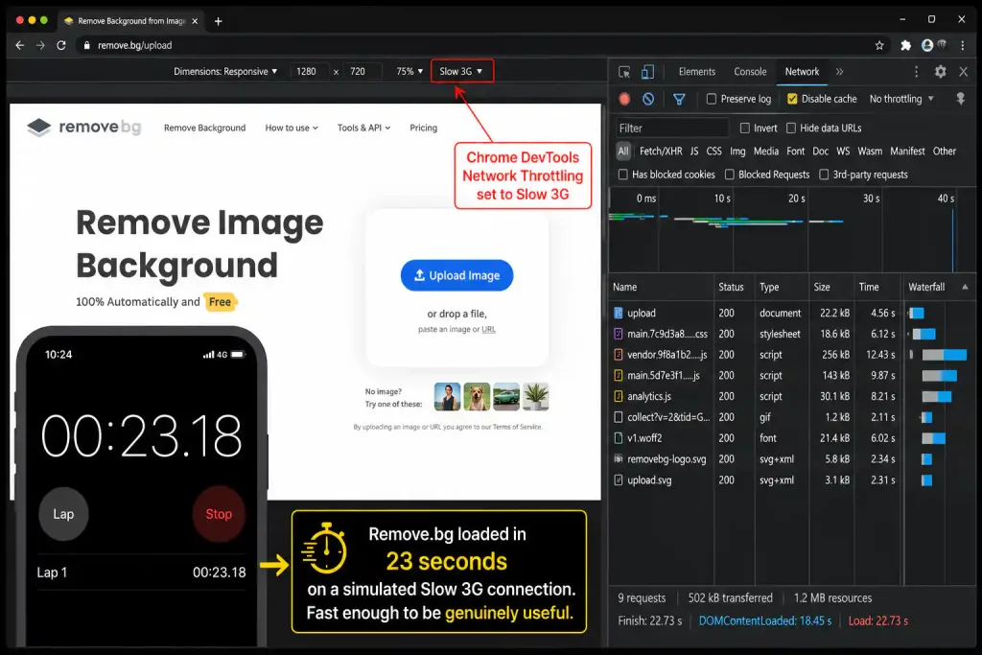The height and width of the screenshot is (655, 982).
Task: Tap the stopwatch Lap button
Action: pos(63,514)
